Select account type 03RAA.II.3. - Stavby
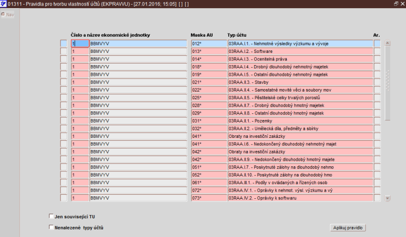Screen dimensions: 406x237 300,82
